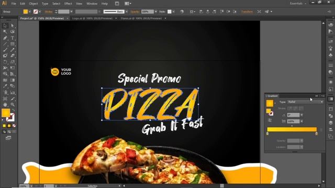Open the Gradient panel flyout menu
Image resolution: width=335 pixels, height=188 pixels.
tap(322, 96)
